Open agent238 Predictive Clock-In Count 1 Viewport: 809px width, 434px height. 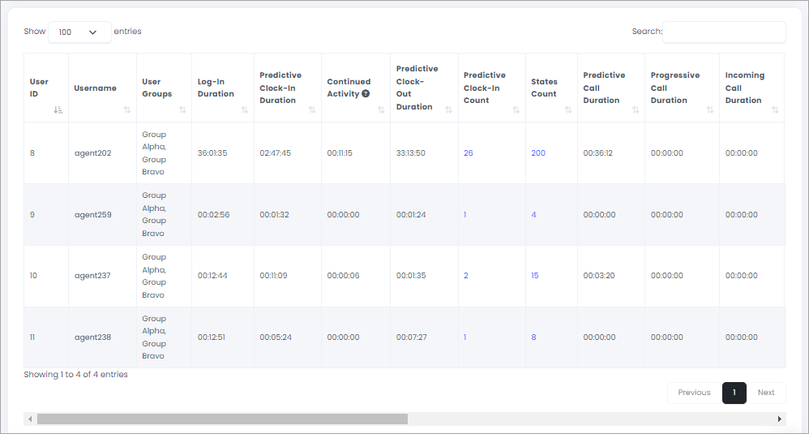pos(464,337)
